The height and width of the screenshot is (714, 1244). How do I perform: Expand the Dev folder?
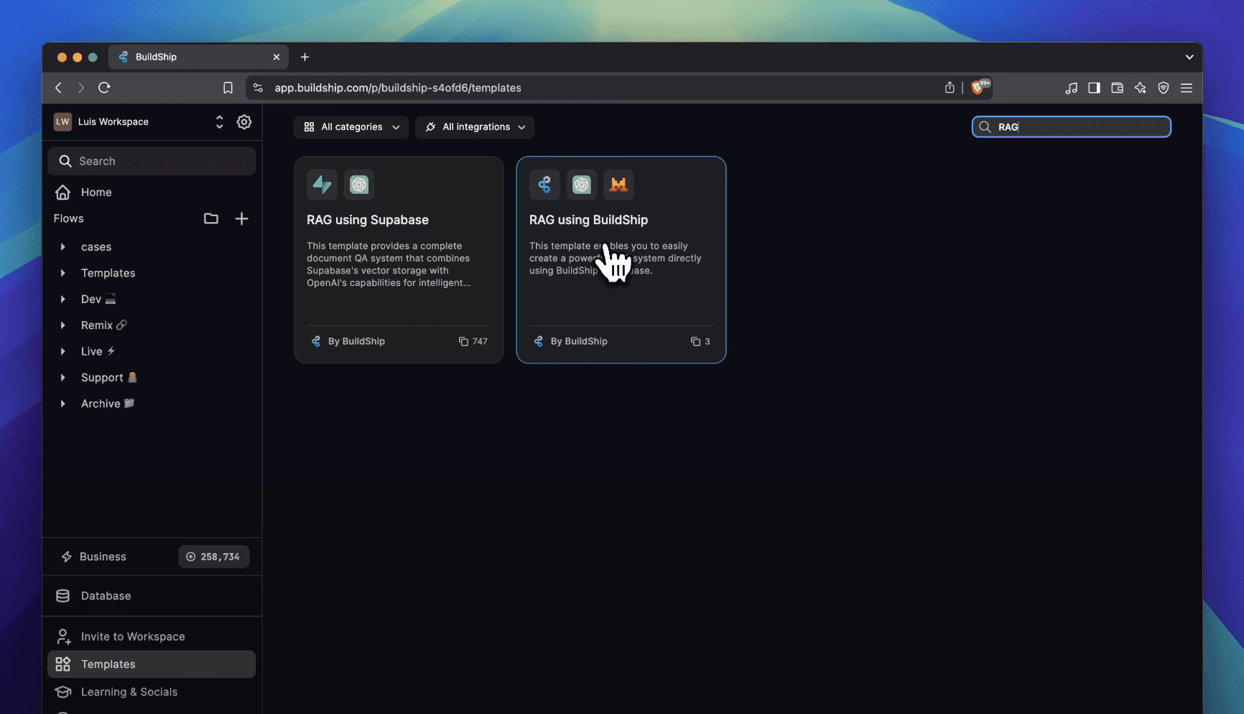pyautogui.click(x=63, y=299)
